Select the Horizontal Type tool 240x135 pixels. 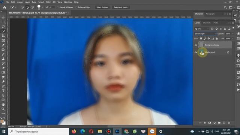3,91
